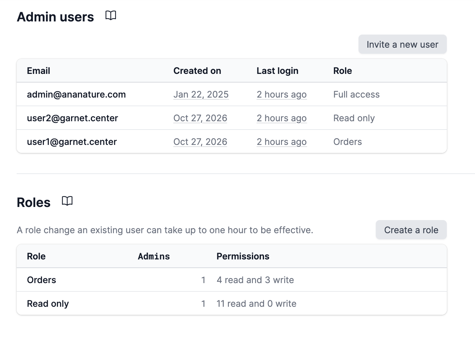Image resolution: width=475 pixels, height=341 pixels.
Task: Click the 11 read and 0 write permissions
Action: [256, 304]
